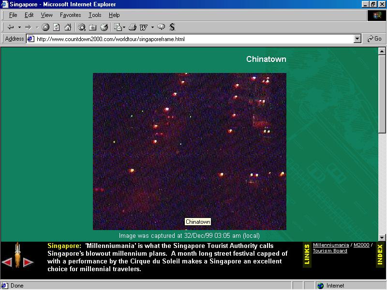Click the scrollbar up arrow
Screen dimensions: 387x290
tap(382, 51)
